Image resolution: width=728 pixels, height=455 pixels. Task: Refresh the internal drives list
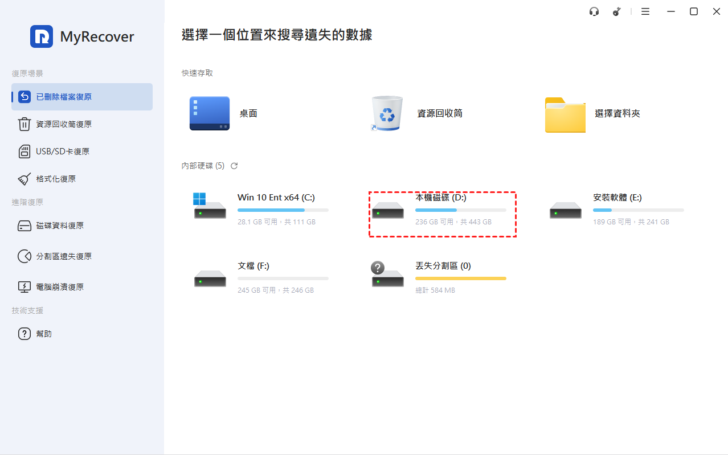[234, 166]
